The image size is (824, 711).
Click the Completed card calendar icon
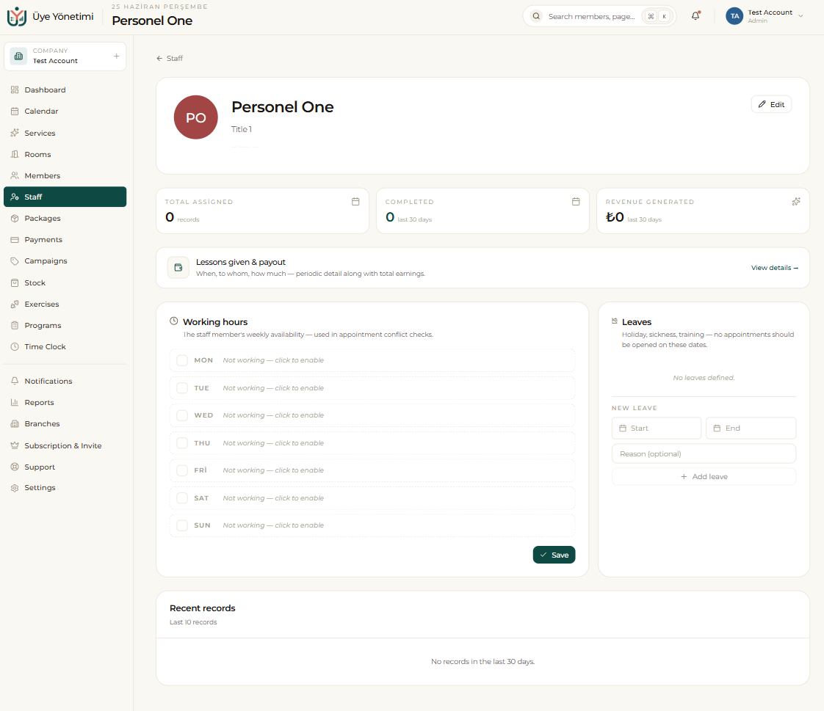[x=576, y=202]
